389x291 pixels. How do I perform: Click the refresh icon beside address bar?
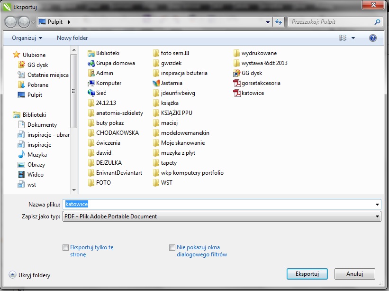[279, 22]
